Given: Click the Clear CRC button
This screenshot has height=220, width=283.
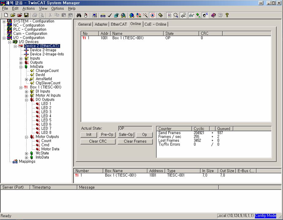Looking at the screenshot, I should click(x=98, y=142).
